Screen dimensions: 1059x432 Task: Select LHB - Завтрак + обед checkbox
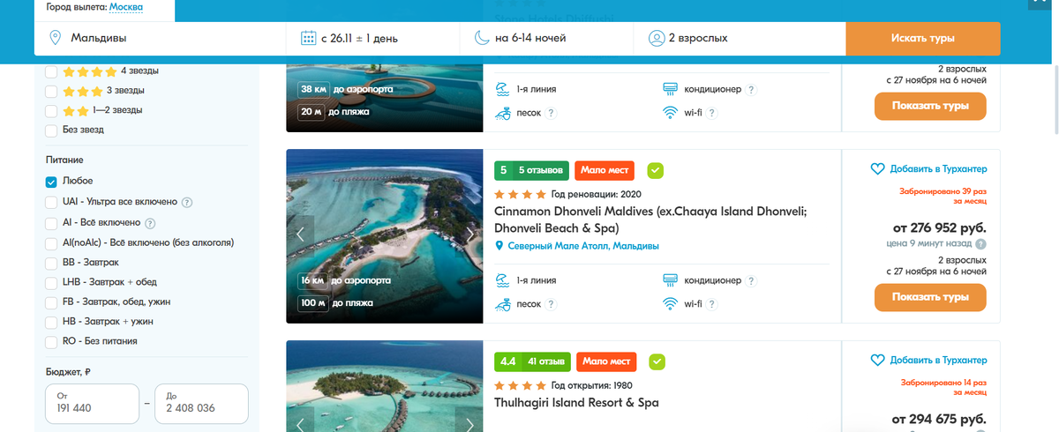(51, 282)
